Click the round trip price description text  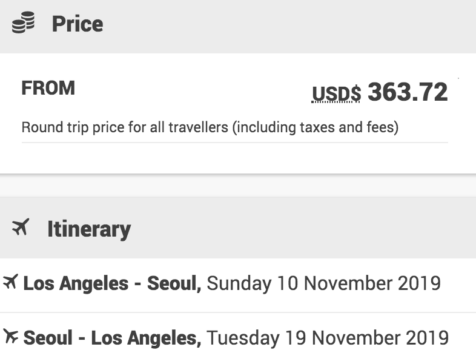[210, 129]
